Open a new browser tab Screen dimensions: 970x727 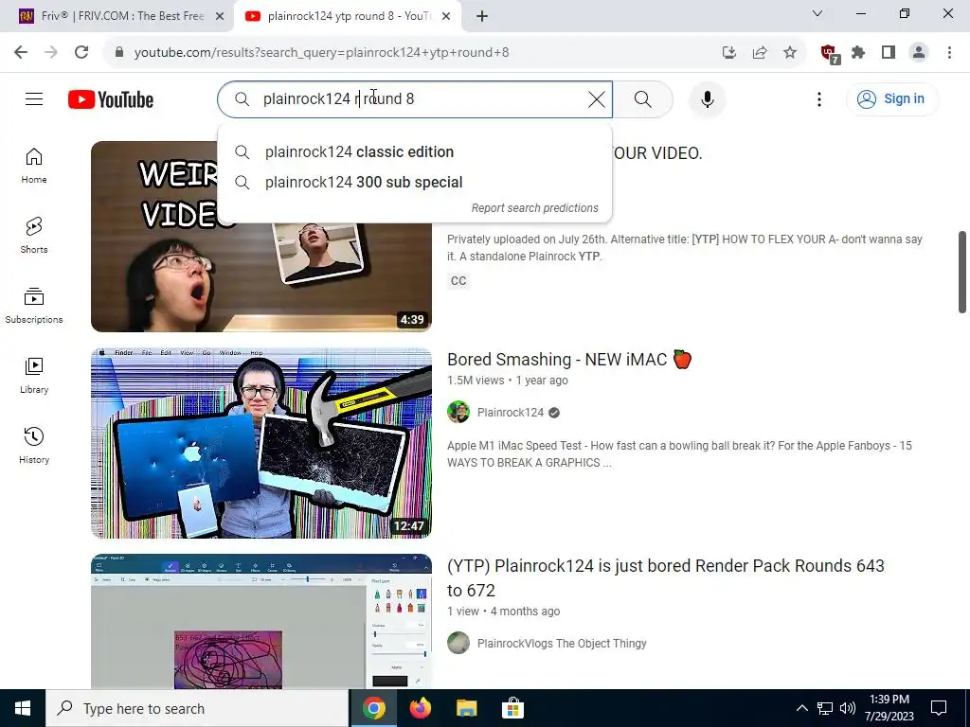[x=482, y=17]
